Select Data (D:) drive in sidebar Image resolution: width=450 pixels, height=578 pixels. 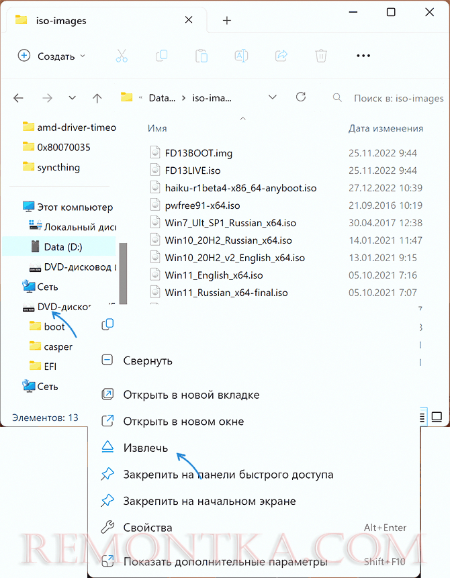59,246
